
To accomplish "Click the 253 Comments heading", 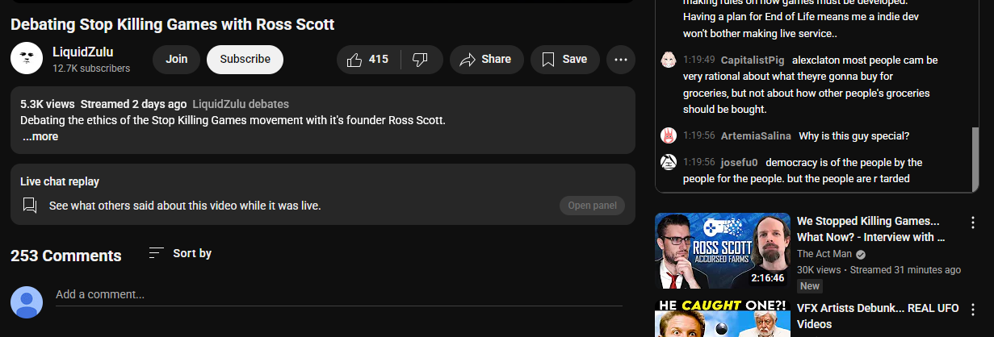I will (x=66, y=256).
